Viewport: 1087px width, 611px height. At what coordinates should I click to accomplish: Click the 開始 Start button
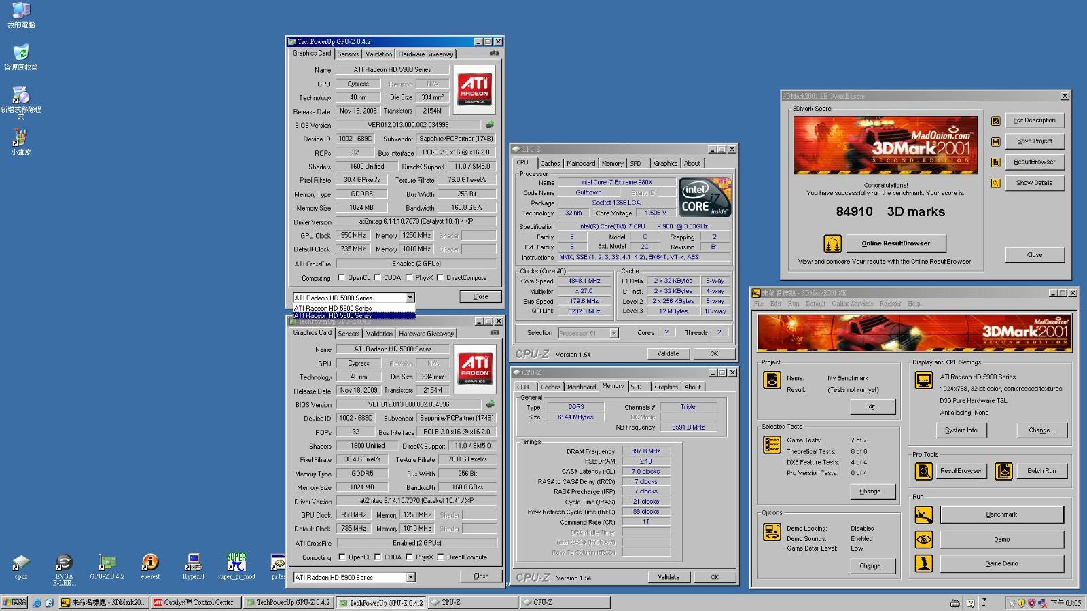click(x=14, y=603)
